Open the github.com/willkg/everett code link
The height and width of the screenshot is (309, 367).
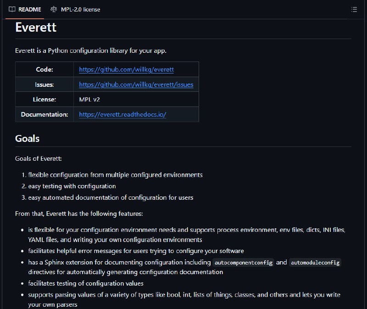[x=127, y=69]
